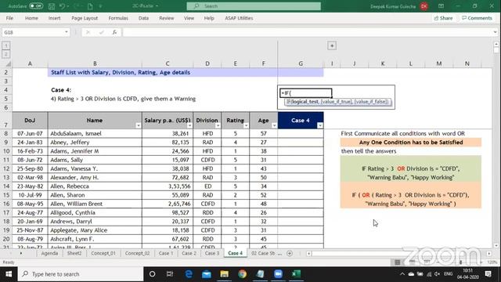Switch to the Case 3 sheet tab
Screen dimensions: 501x282
(212, 253)
